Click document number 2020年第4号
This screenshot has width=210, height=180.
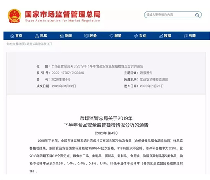[61, 80]
